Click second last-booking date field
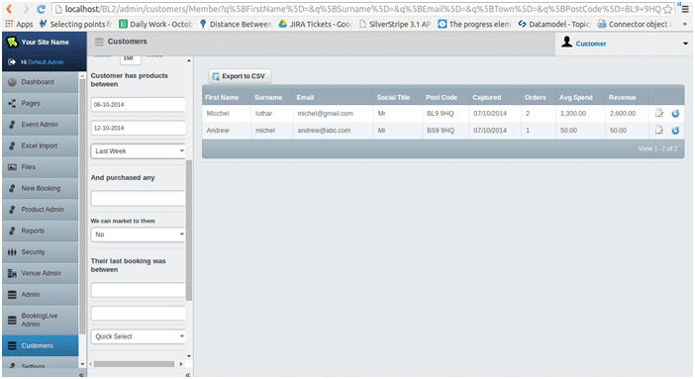Viewport: 695px width, 379px height. 138,313
